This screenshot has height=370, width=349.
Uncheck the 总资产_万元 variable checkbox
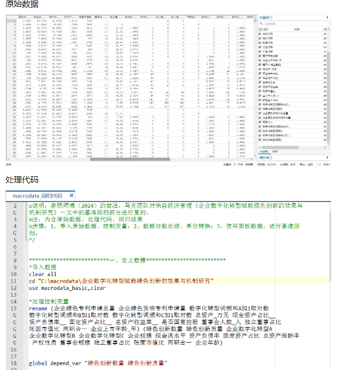[260, 69]
